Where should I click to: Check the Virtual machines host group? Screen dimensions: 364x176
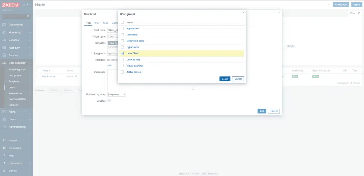(122, 66)
